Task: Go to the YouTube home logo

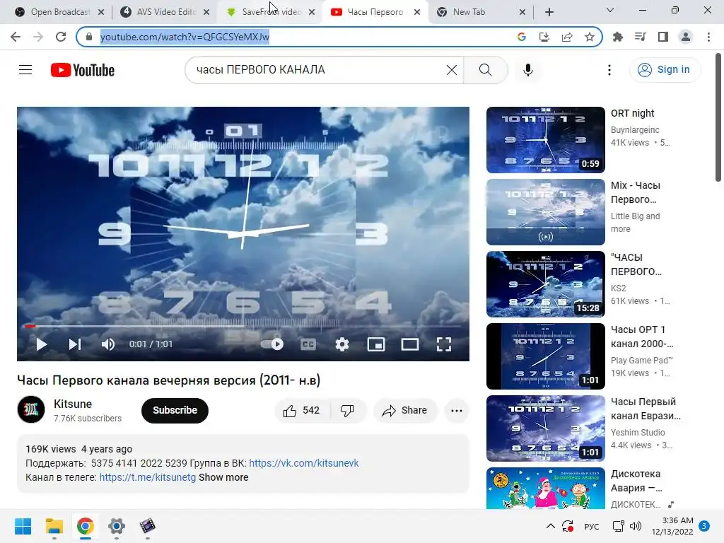Action: 83,70
